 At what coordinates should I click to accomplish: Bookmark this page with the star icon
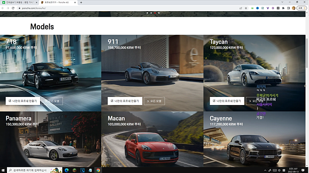[x=246, y=8]
